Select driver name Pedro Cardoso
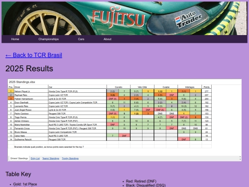The height and width of the screenshot is (187, 249). [x=22, y=114]
